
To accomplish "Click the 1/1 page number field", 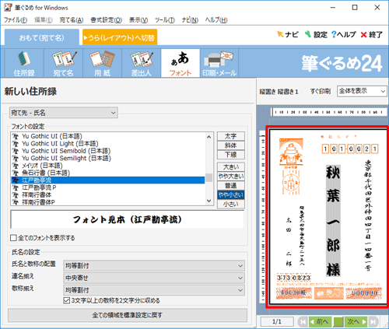I will 277,322.
